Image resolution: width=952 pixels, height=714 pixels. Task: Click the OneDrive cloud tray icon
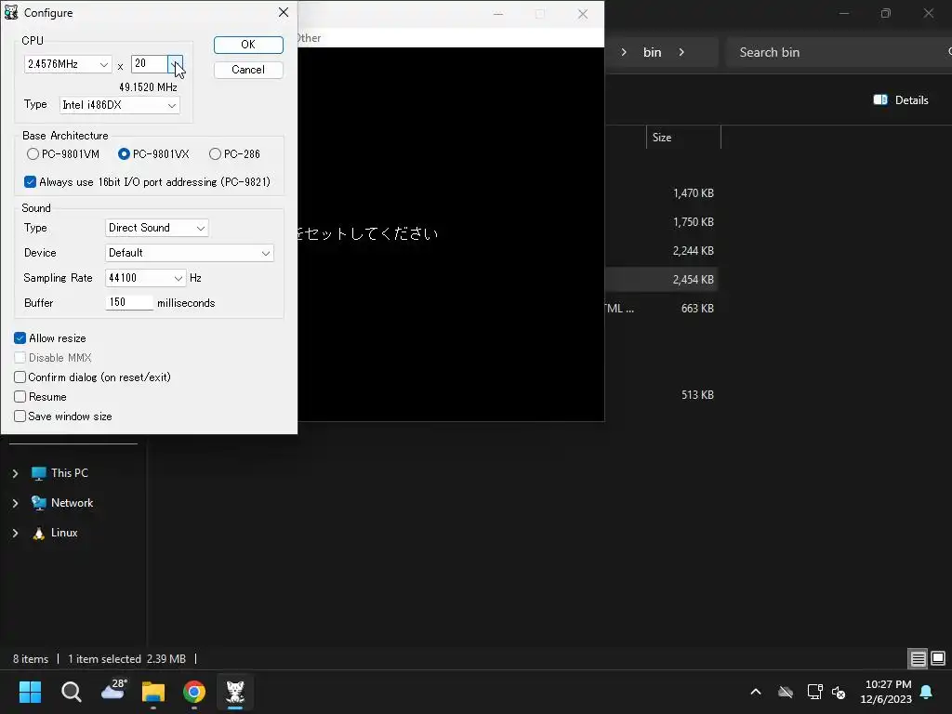click(786, 692)
